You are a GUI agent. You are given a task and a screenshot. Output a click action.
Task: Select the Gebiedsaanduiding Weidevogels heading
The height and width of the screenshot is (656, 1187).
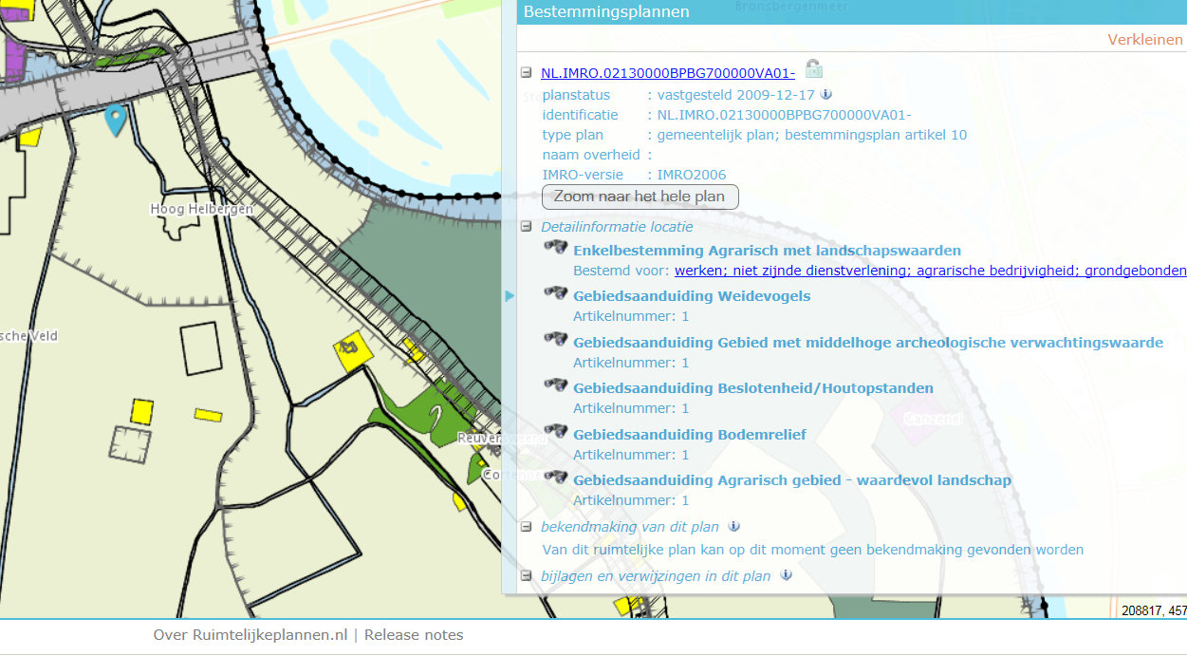coord(692,296)
